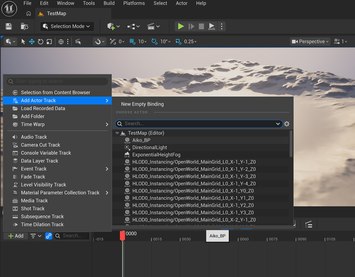Click the TestMap level tab

pyautogui.click(x=73, y=14)
